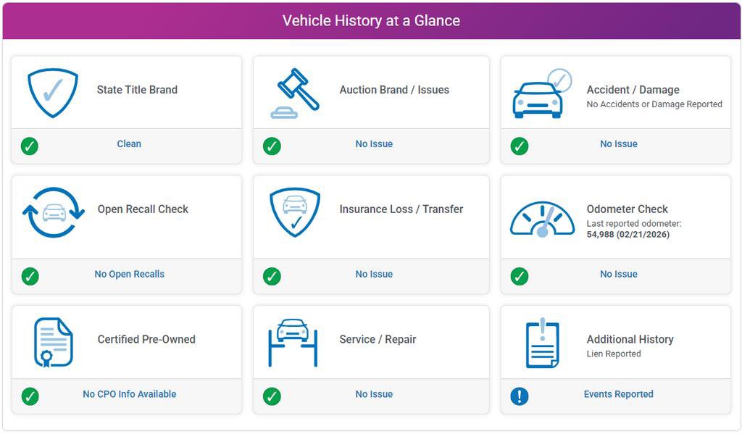Open the No CPO Info Available link
This screenshot has width=742, height=434.
(129, 395)
